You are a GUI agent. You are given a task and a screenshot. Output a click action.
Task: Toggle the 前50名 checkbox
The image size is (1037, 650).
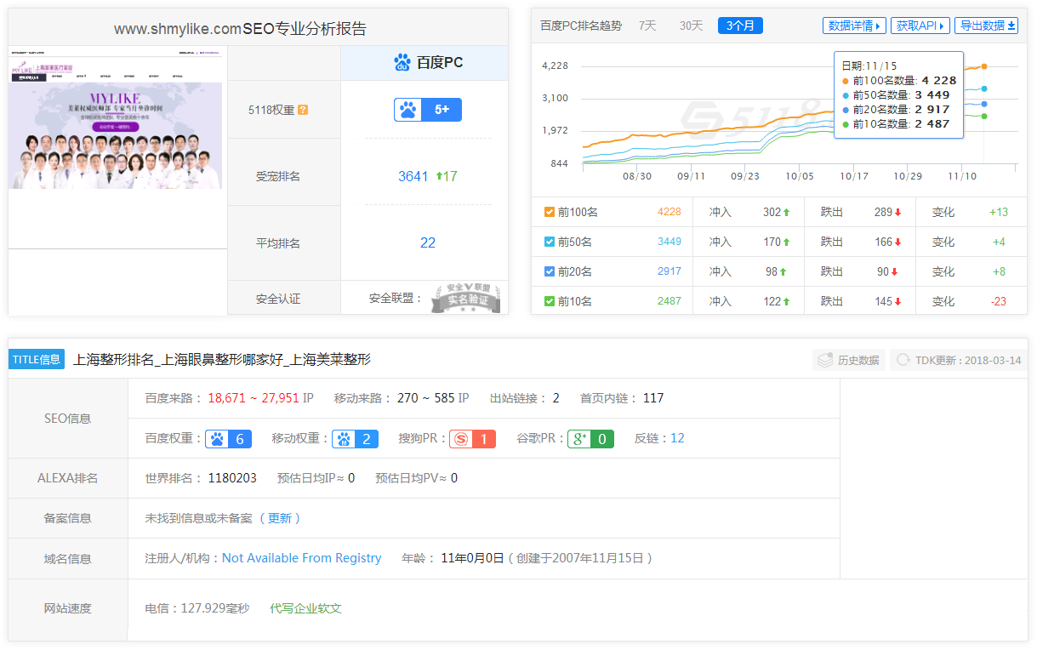pos(550,242)
